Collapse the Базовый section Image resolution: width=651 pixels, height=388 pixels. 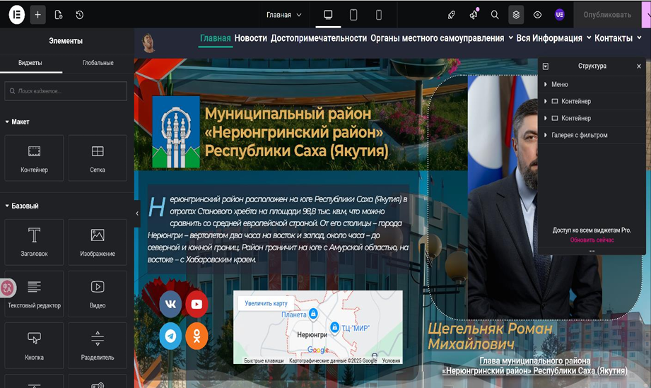(22, 206)
